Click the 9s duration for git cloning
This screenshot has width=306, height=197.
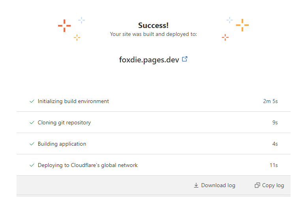tap(275, 123)
